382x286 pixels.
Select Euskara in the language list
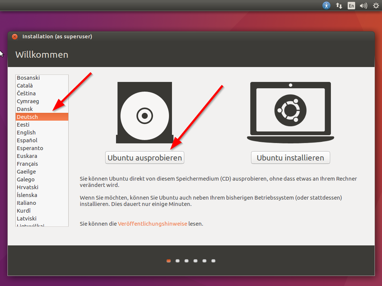click(x=42, y=156)
